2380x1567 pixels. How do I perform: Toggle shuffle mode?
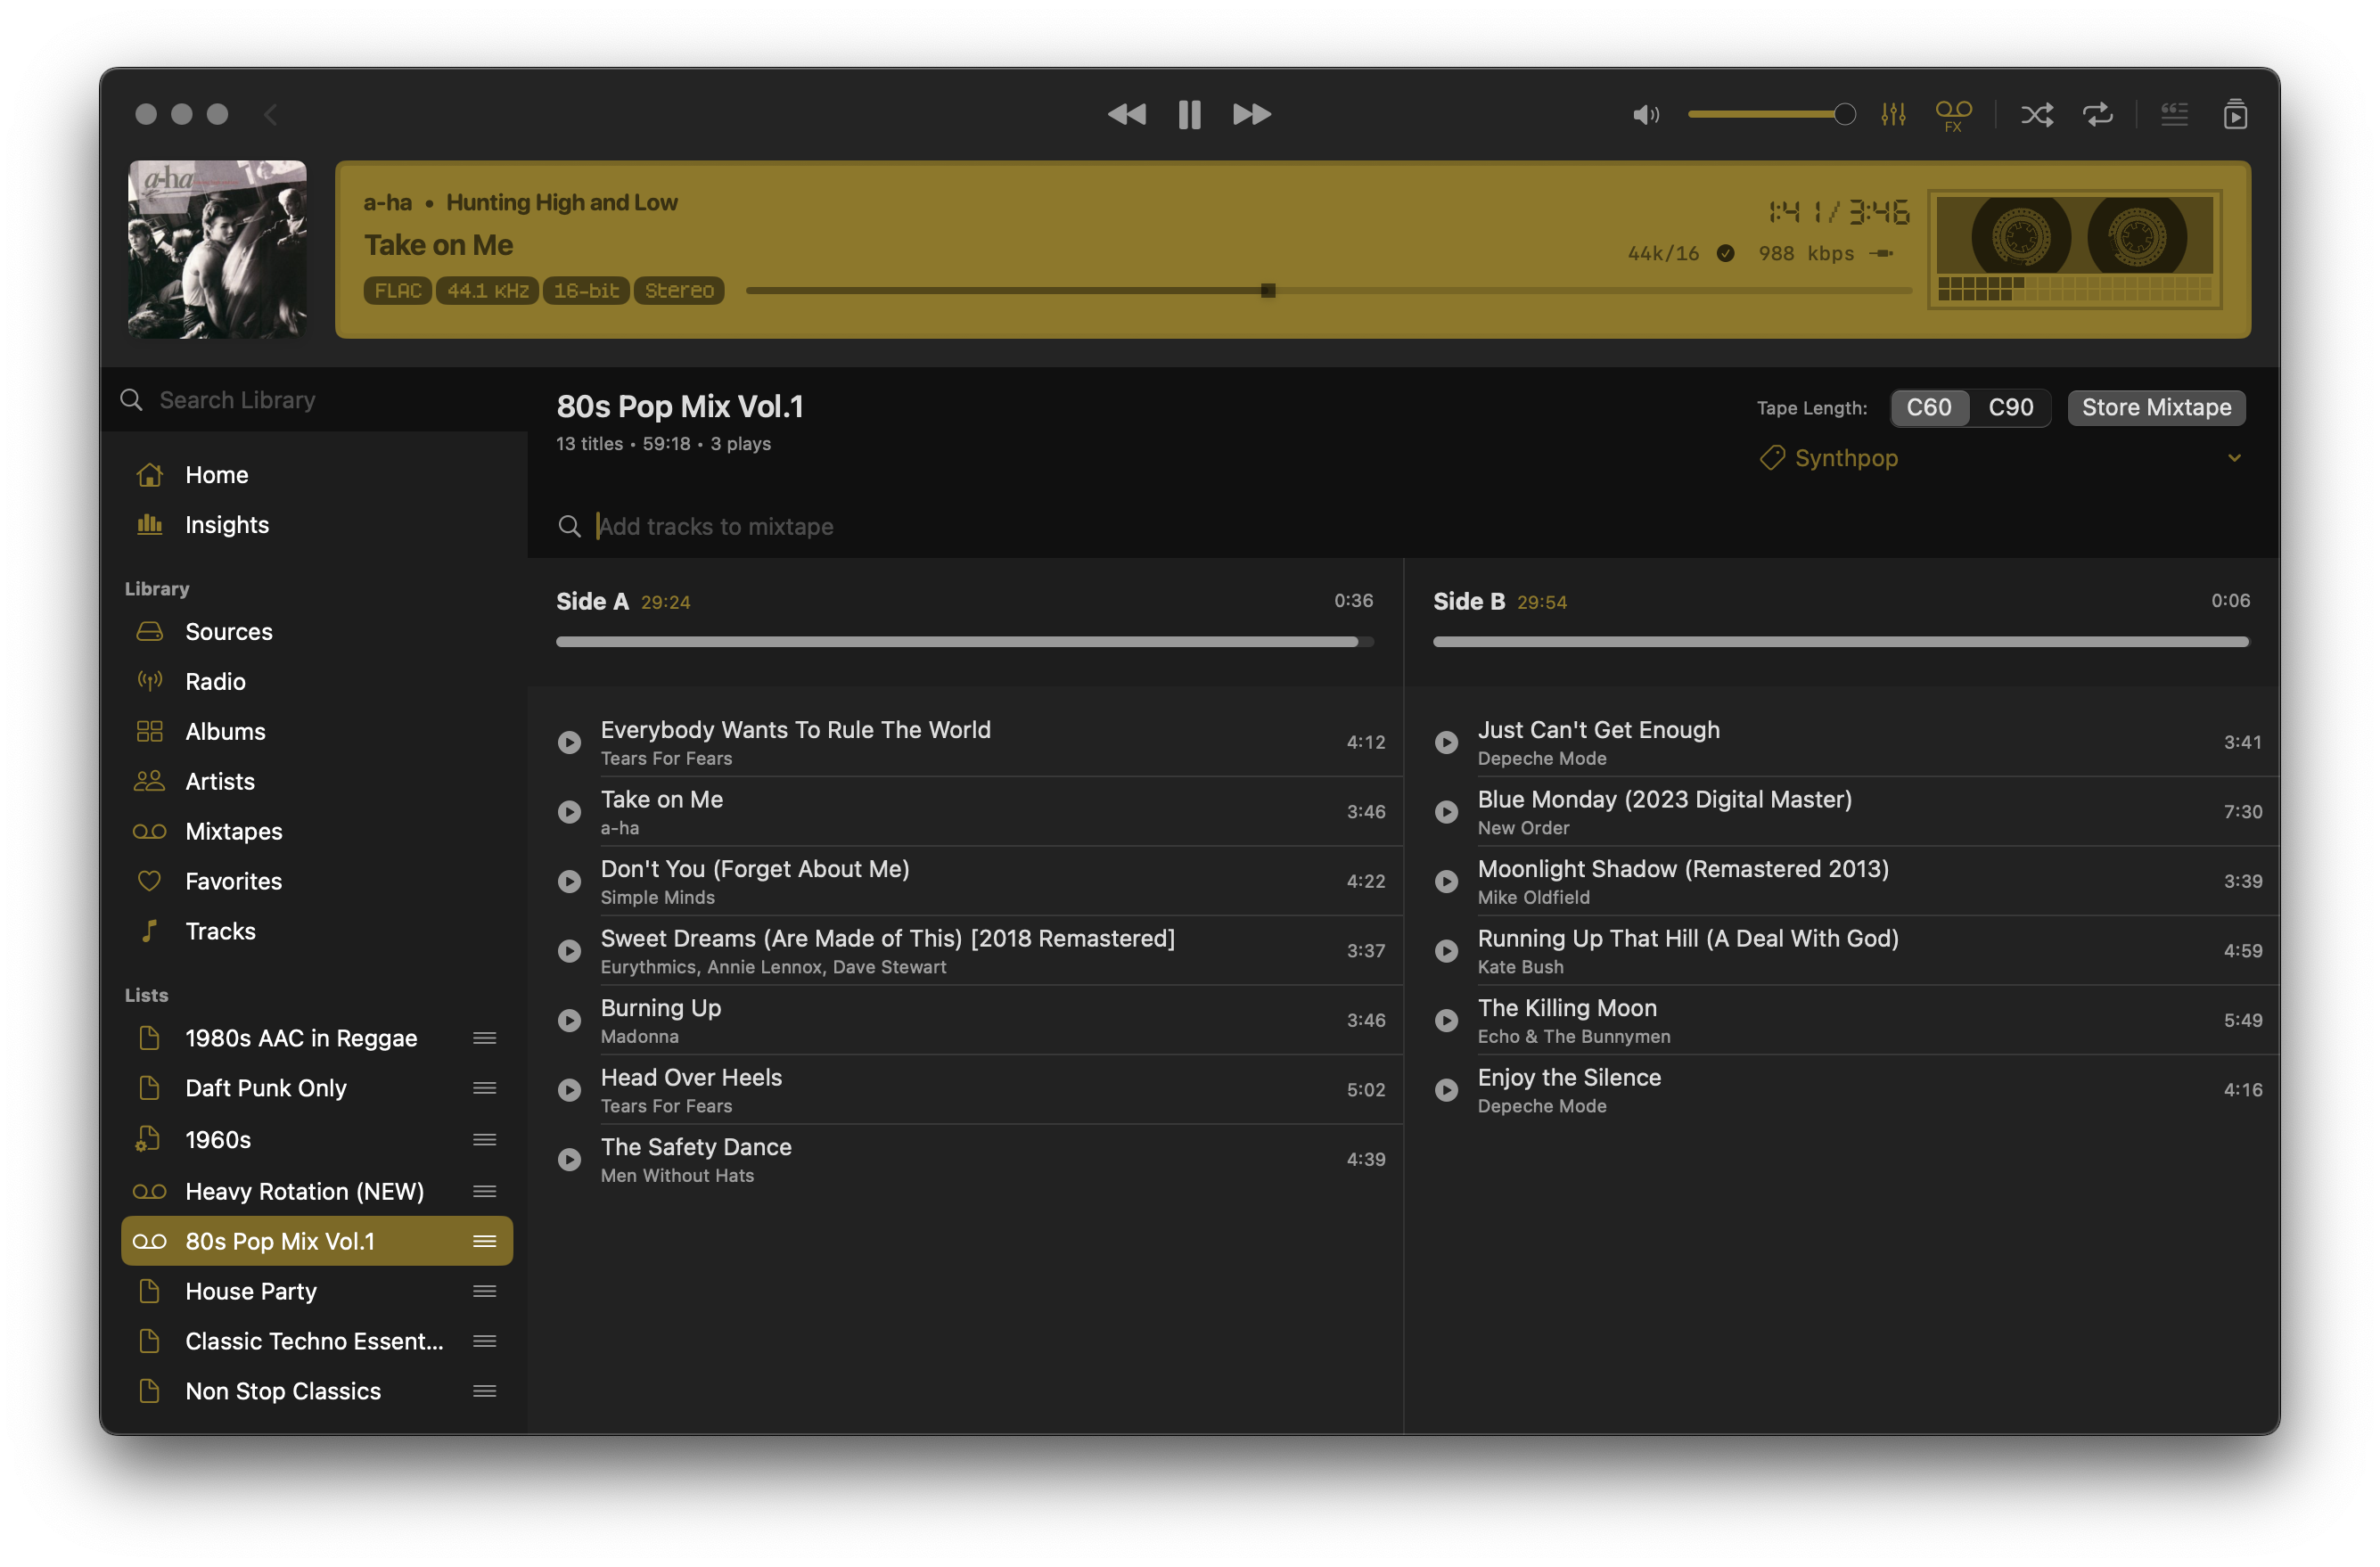click(2036, 114)
